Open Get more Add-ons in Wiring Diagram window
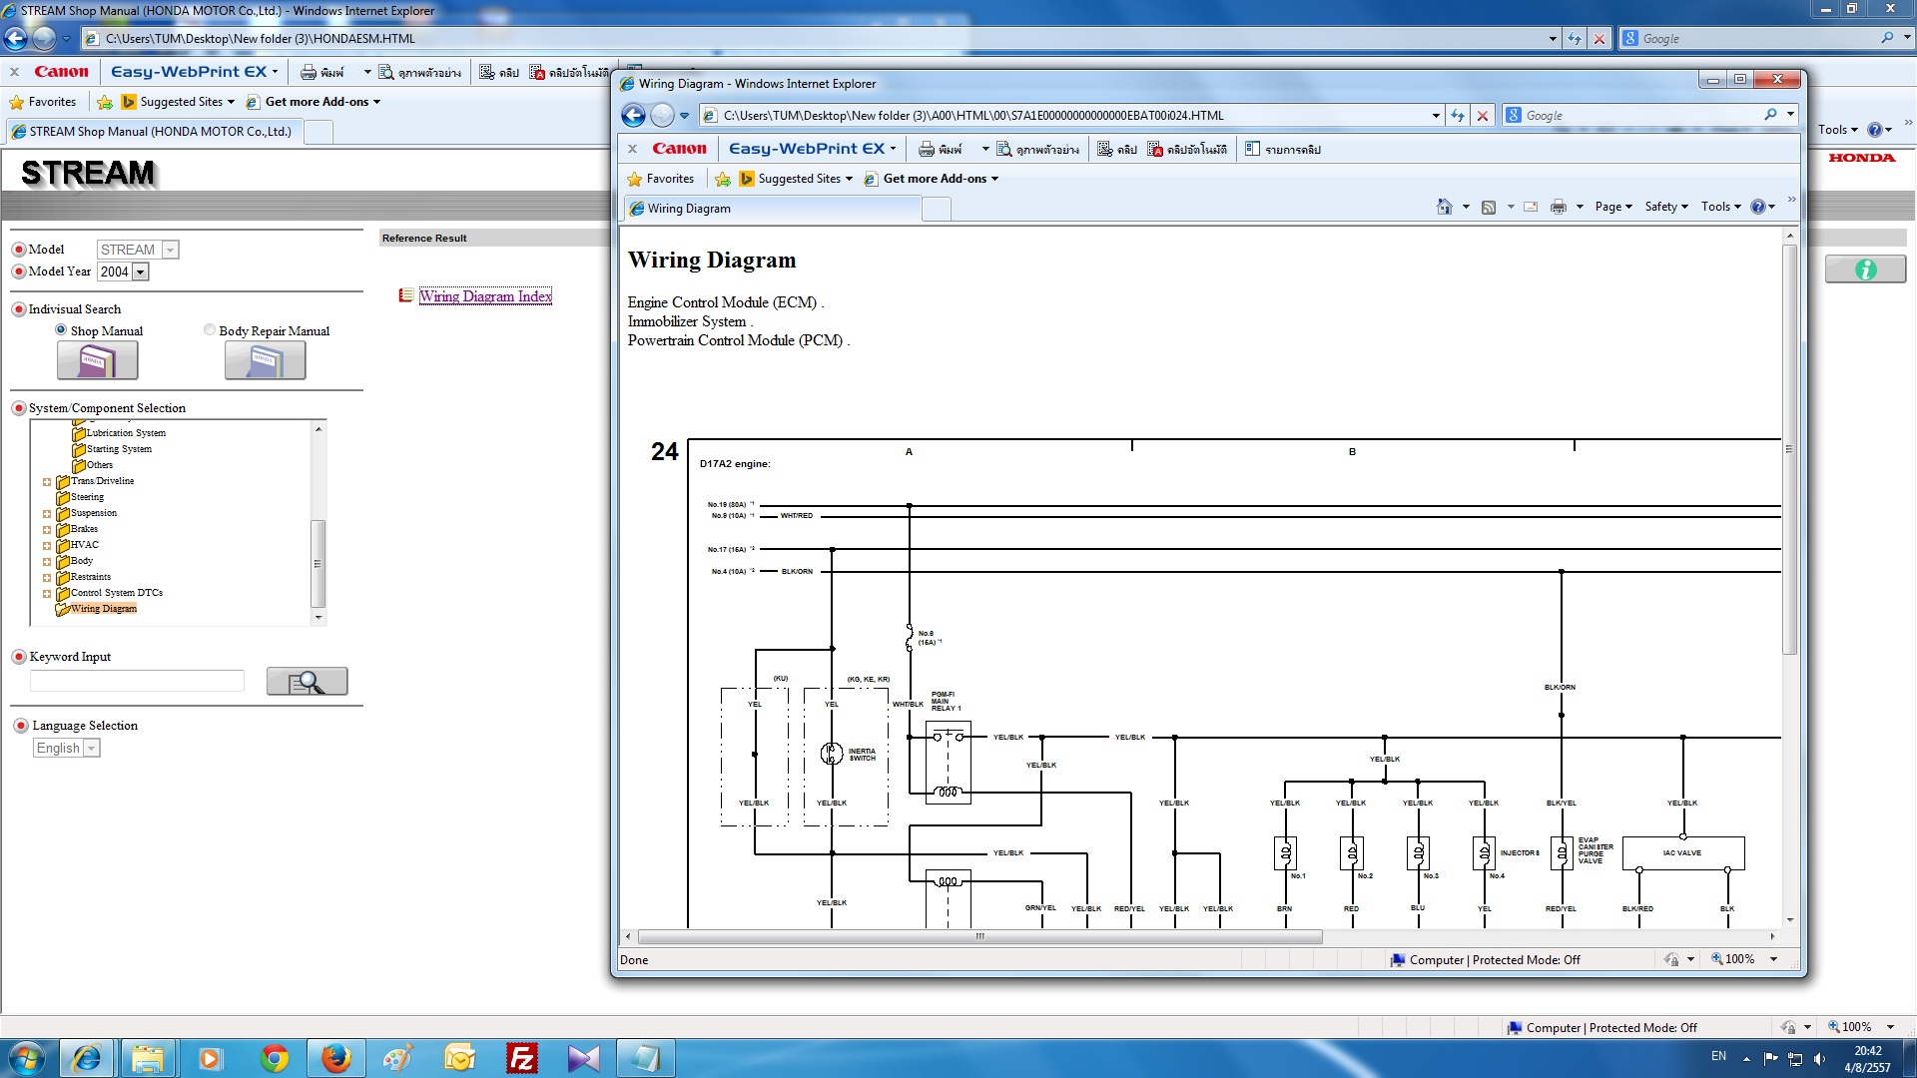The image size is (1917, 1078). pos(931,179)
